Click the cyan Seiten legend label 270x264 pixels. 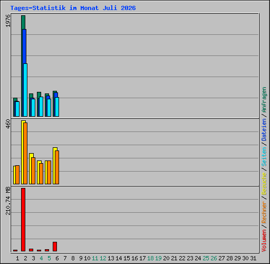[264, 157]
